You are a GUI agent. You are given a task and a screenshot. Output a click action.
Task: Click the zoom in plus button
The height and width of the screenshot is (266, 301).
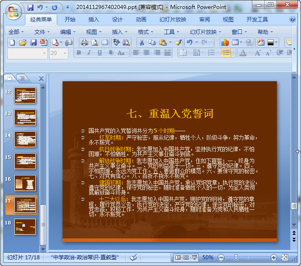click(x=273, y=258)
